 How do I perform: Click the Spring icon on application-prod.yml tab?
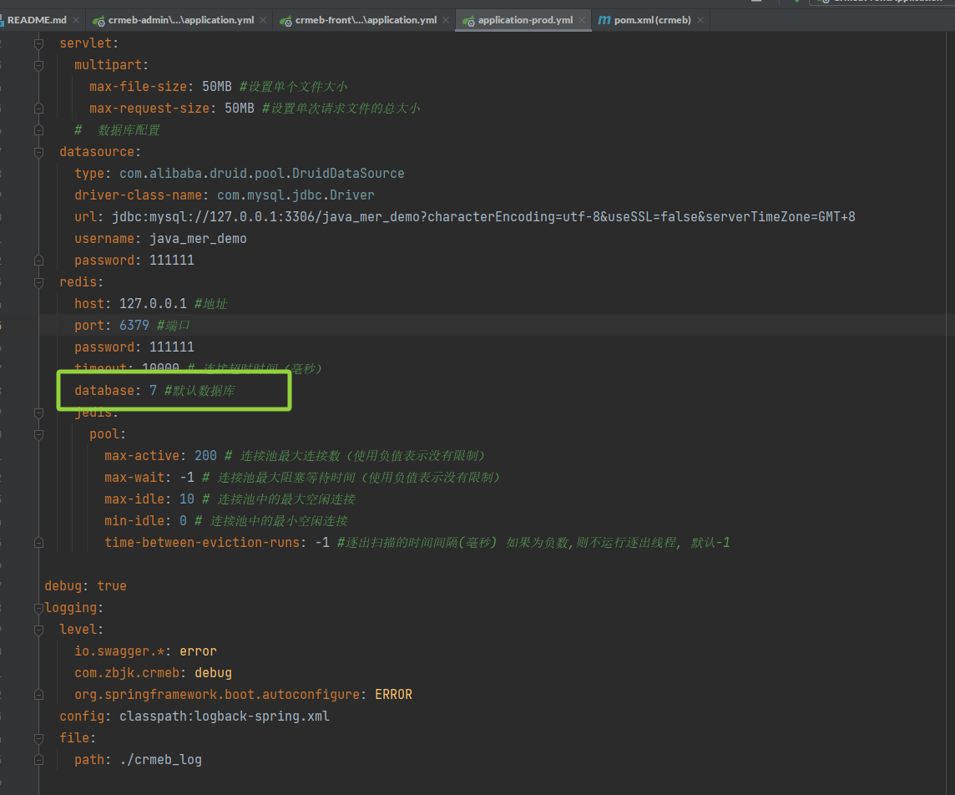coord(469,20)
